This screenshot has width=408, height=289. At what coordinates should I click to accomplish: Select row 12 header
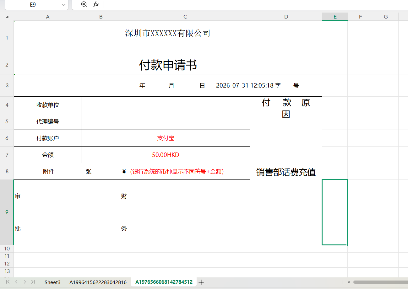(x=7, y=264)
